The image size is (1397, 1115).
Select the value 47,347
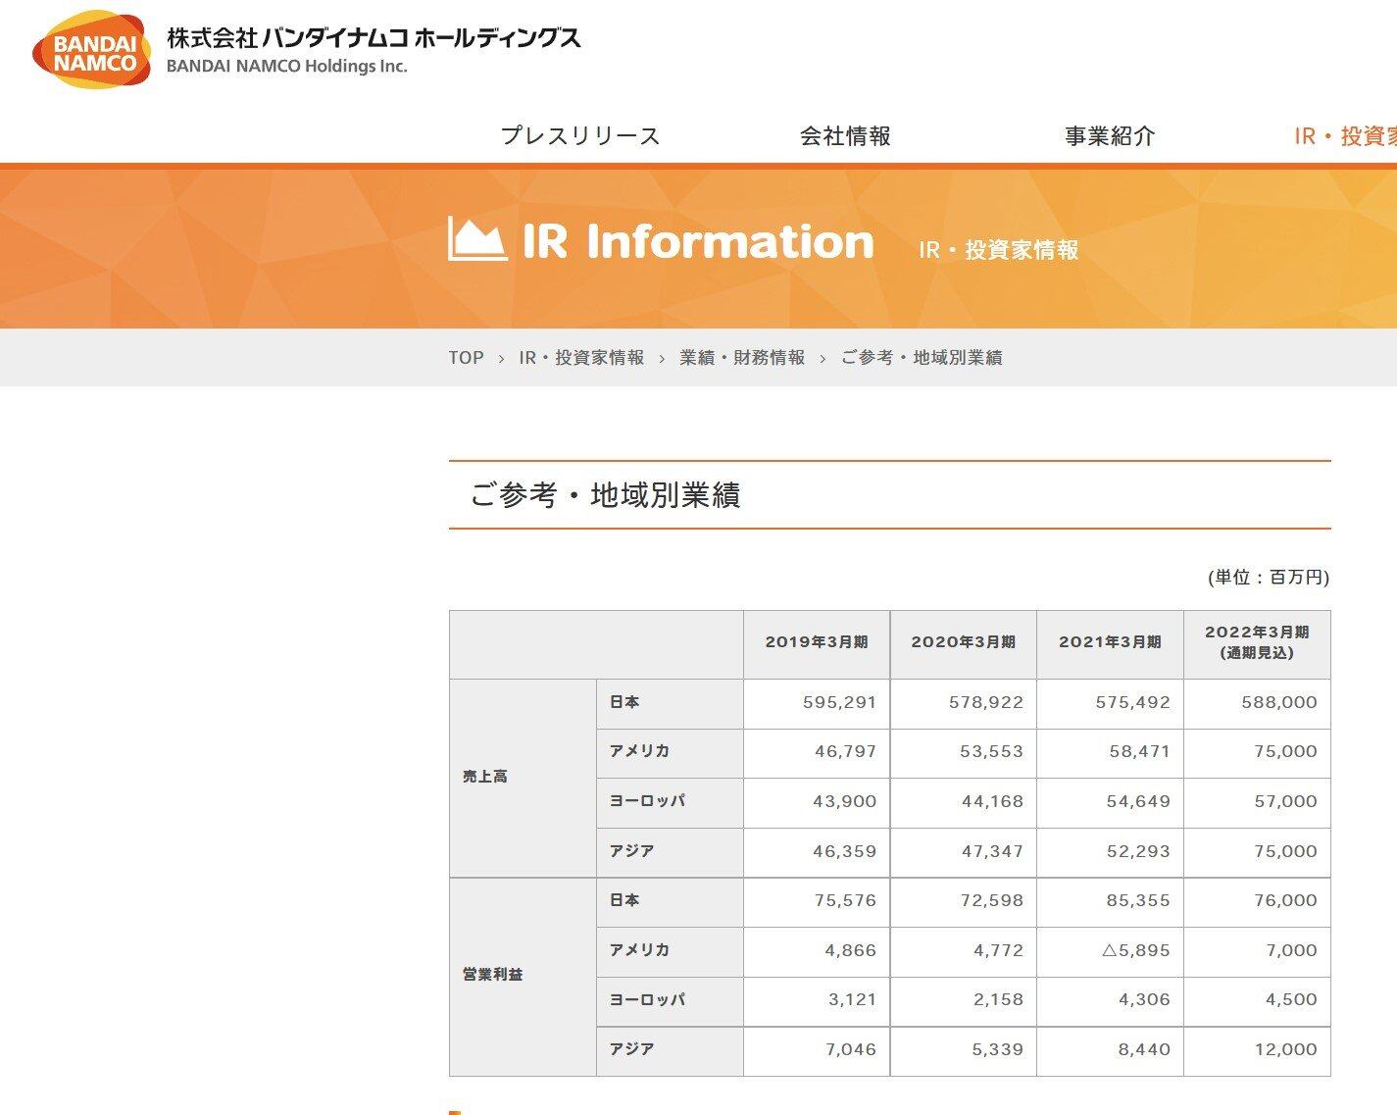click(992, 852)
